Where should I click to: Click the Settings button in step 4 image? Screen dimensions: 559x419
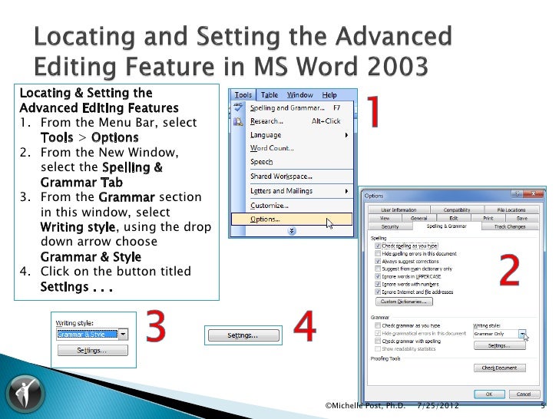(x=243, y=335)
